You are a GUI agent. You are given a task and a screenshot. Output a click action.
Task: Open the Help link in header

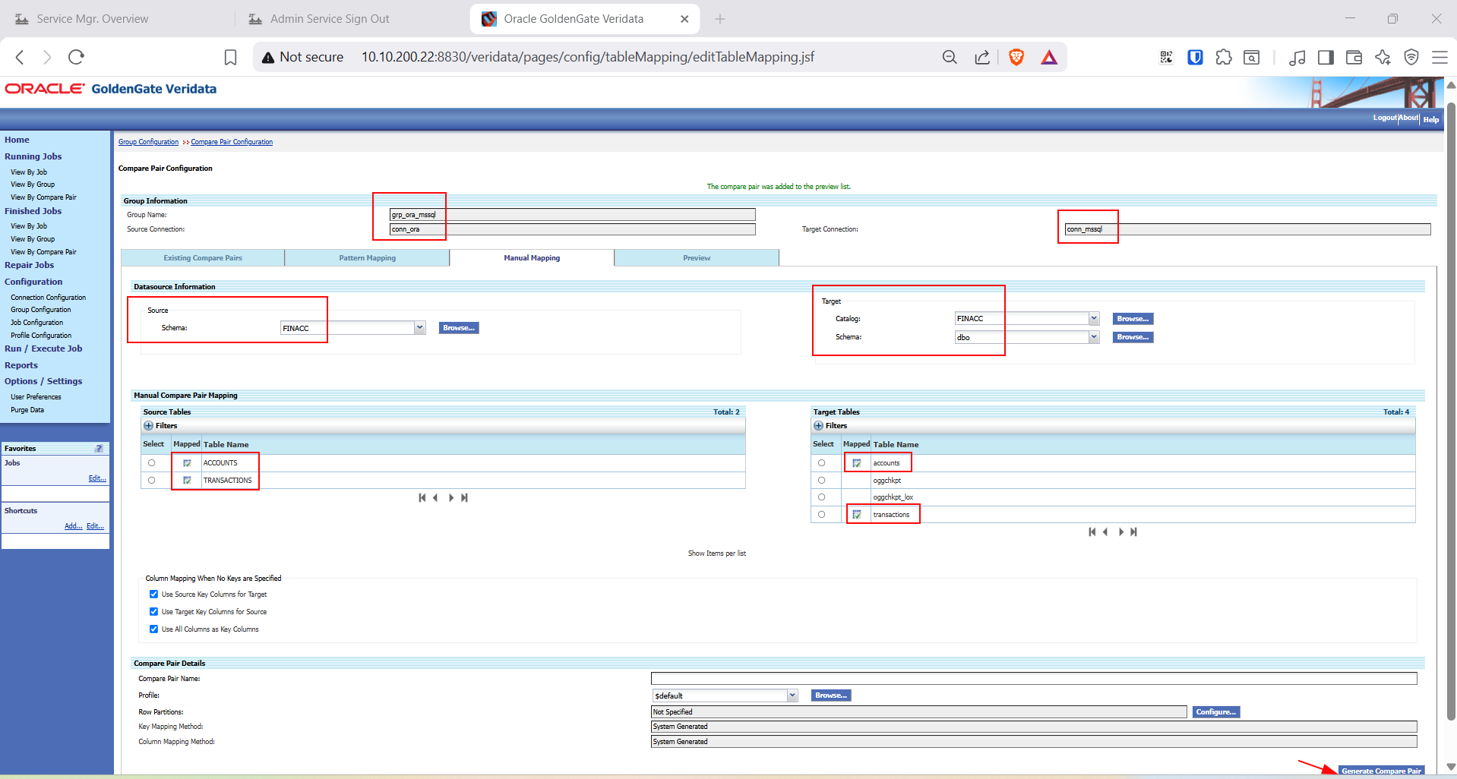(x=1431, y=120)
